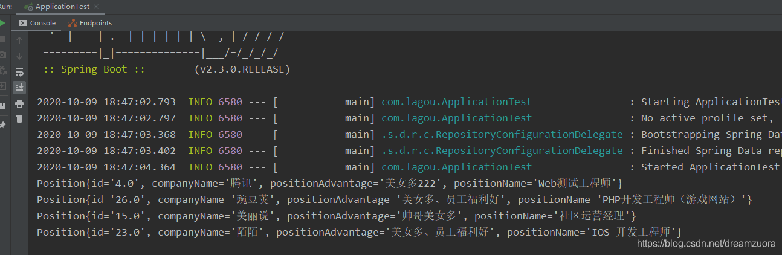Click the 'Finished Spring Data' message
This screenshot has width=782, height=255.
tap(711, 151)
